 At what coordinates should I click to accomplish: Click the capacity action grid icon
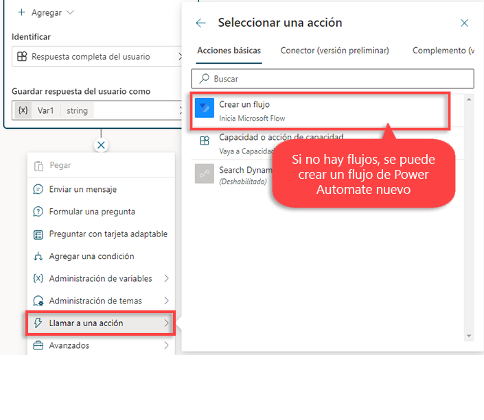click(x=205, y=141)
